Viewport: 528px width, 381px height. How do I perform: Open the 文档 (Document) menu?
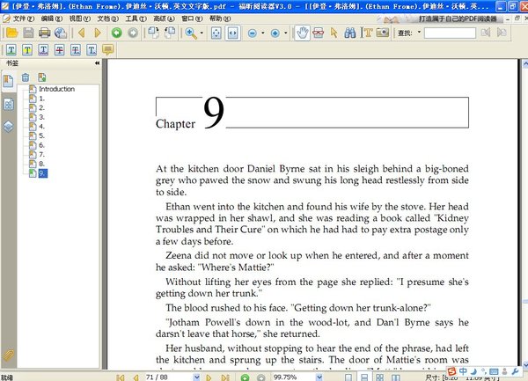(108, 18)
